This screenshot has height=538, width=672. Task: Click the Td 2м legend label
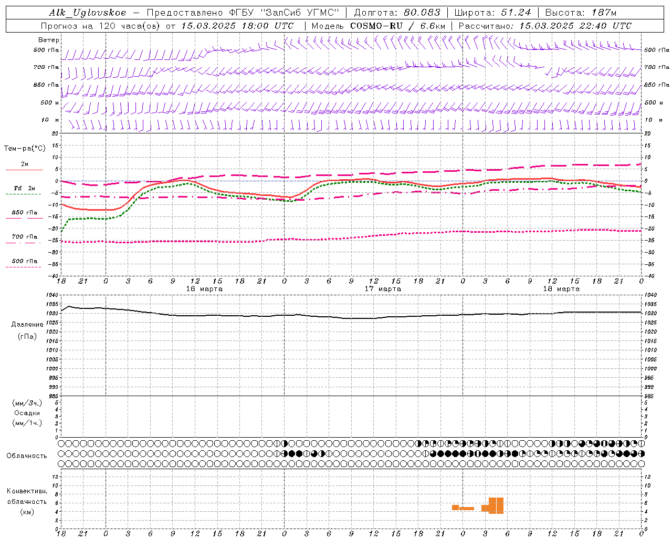(x=25, y=188)
